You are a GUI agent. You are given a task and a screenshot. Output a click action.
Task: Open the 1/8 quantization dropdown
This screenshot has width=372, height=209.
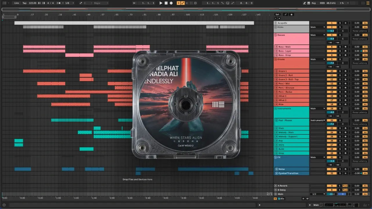pos(69,3)
